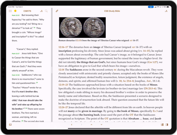The height and width of the screenshot is (135, 177).
Task: Toggle the split-view layout icon
Action: [x=167, y=125]
